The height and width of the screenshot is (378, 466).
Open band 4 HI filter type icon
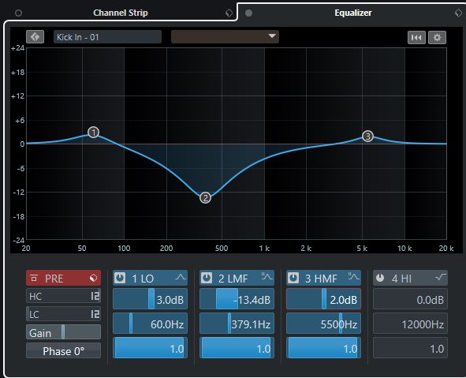tap(441, 278)
